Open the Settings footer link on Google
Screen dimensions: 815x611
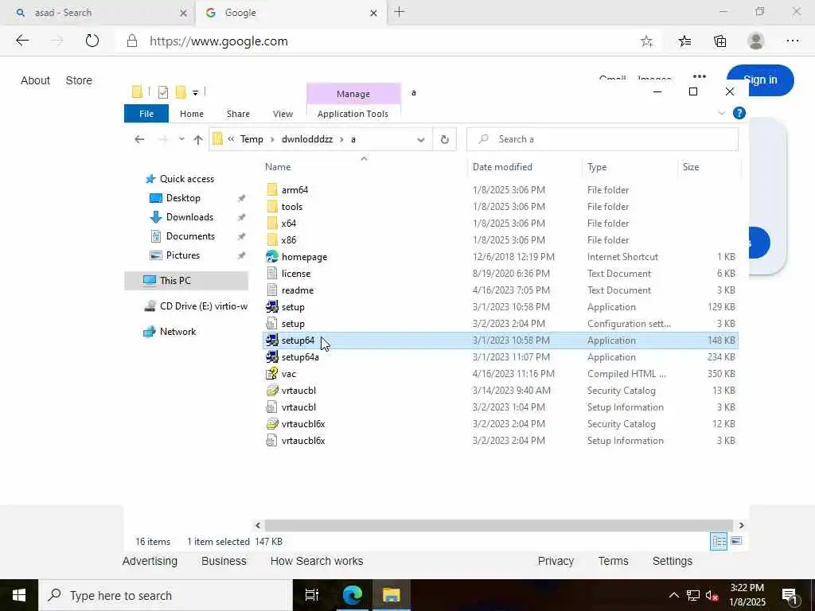[x=672, y=561]
